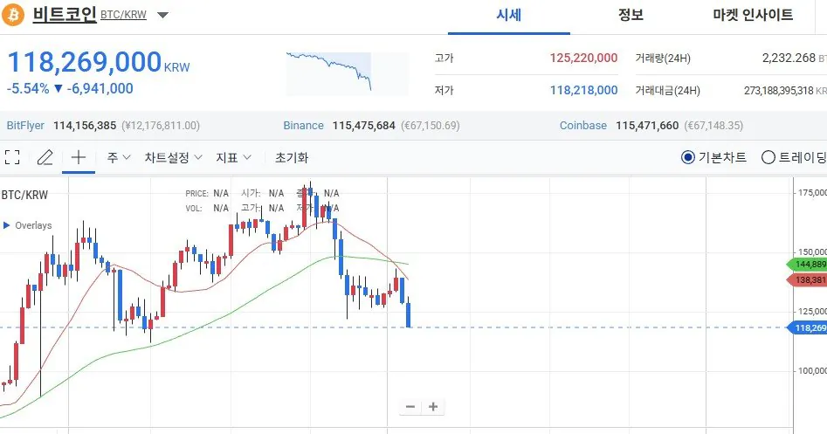This screenshot has height=434, width=827.
Task: Activate the crosshair cursor tool
Action: coord(79,158)
